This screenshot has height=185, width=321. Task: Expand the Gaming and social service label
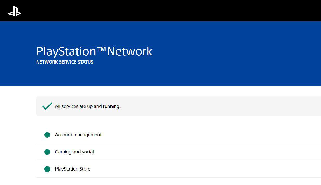tap(74, 152)
